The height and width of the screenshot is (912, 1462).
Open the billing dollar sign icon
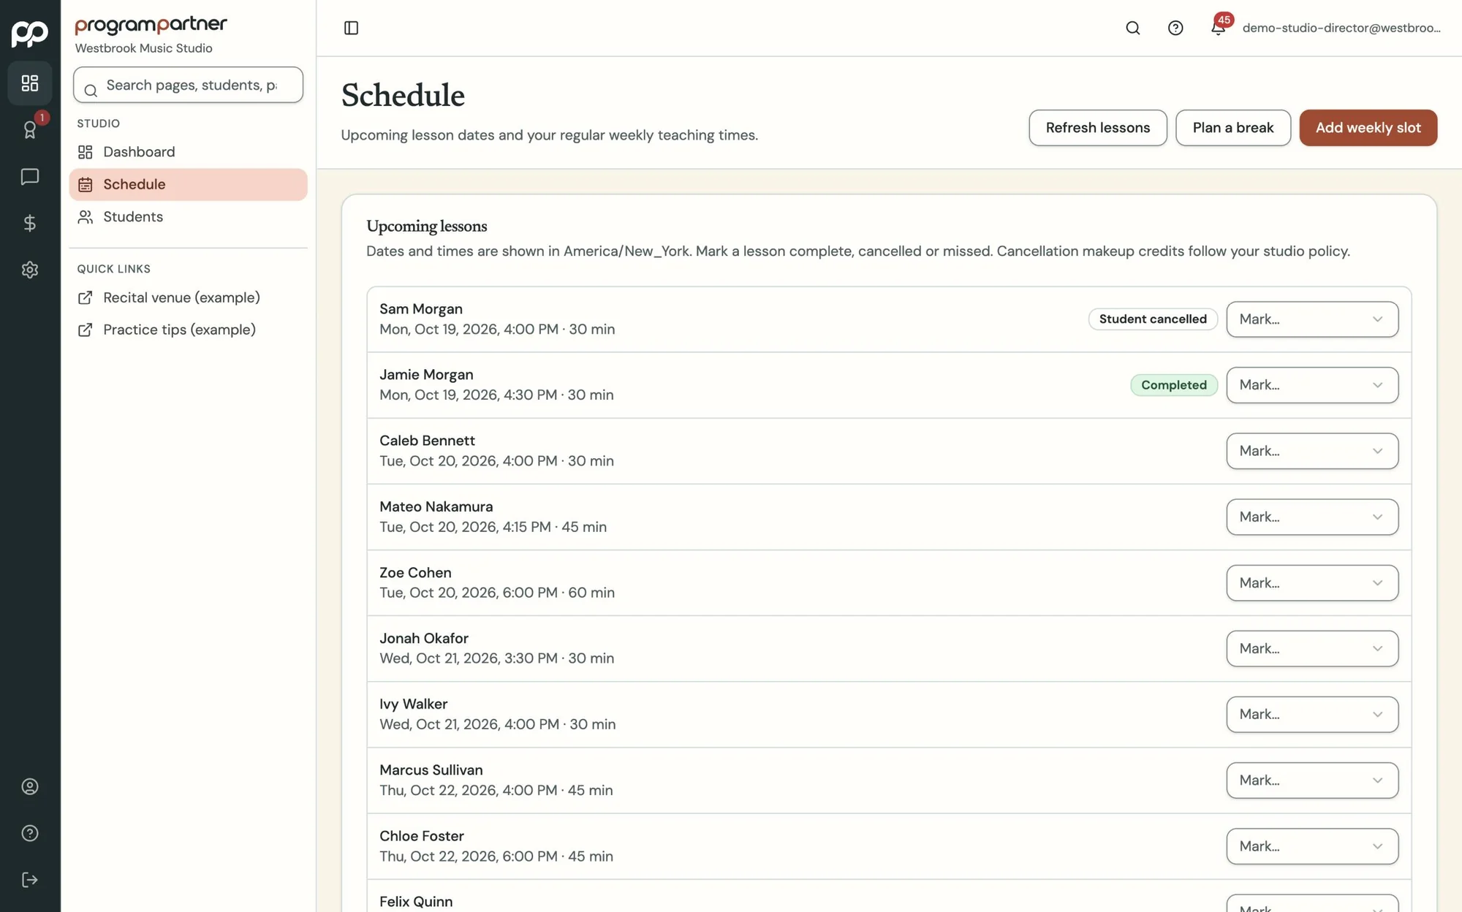click(30, 223)
